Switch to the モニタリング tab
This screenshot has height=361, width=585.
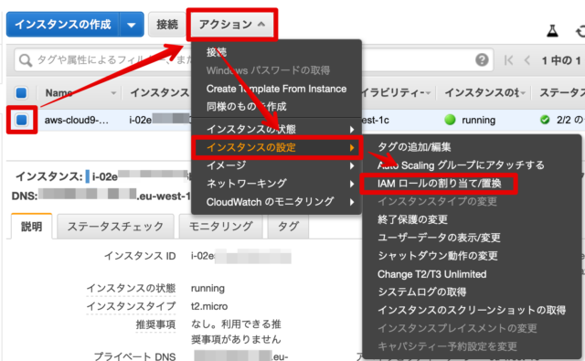click(221, 227)
